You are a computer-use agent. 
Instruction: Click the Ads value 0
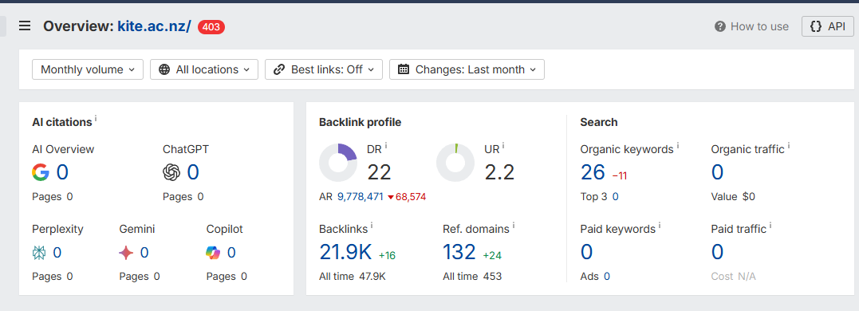(607, 277)
